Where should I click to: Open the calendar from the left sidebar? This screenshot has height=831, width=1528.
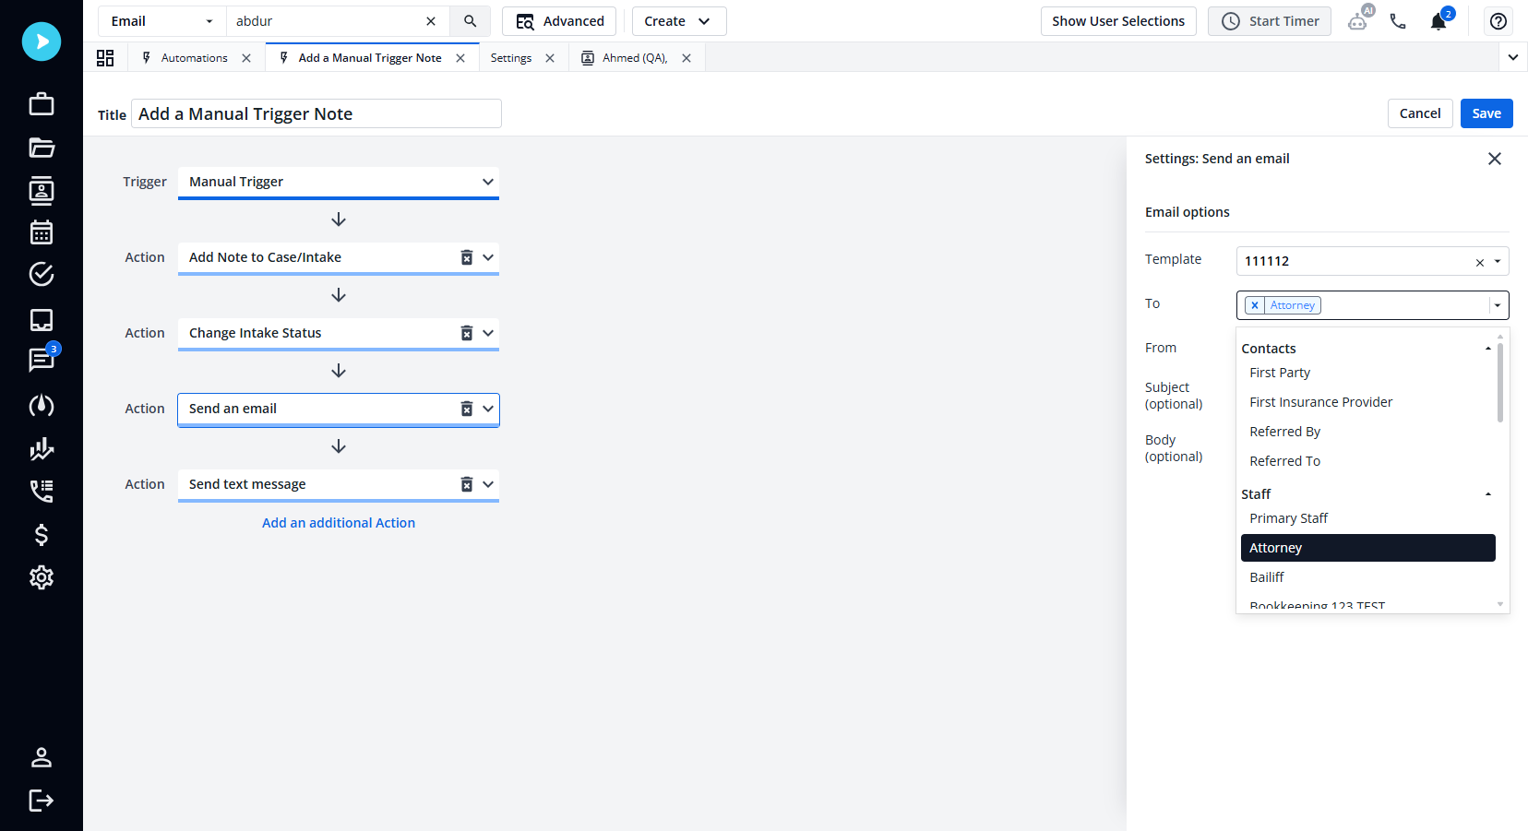[41, 232]
